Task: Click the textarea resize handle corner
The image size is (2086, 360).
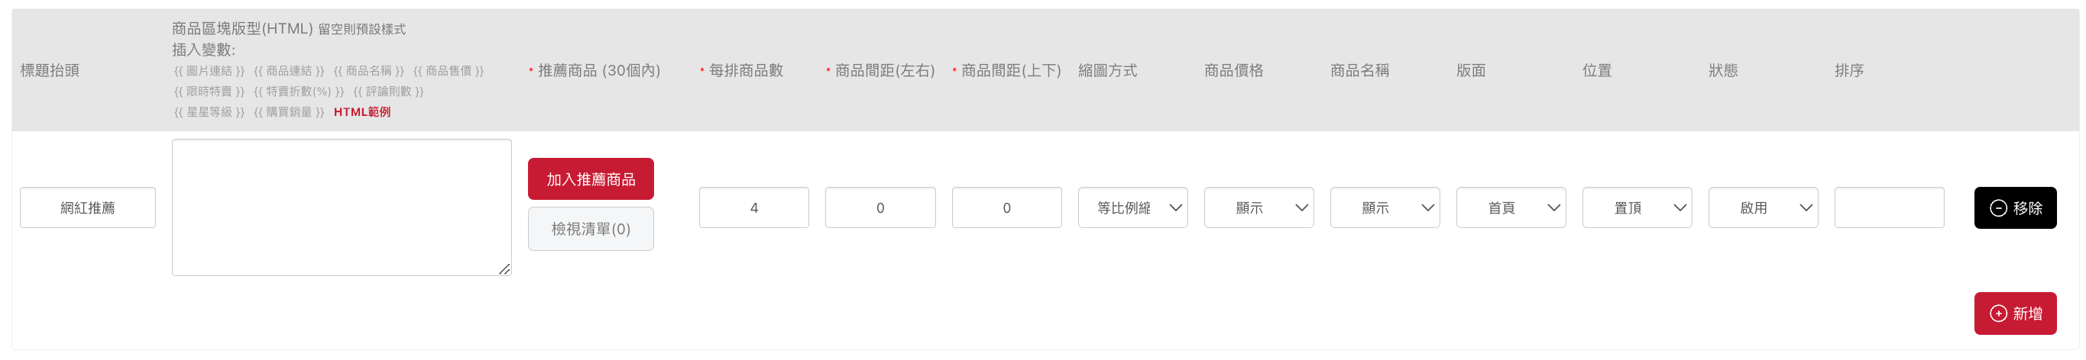Action: 504,268
